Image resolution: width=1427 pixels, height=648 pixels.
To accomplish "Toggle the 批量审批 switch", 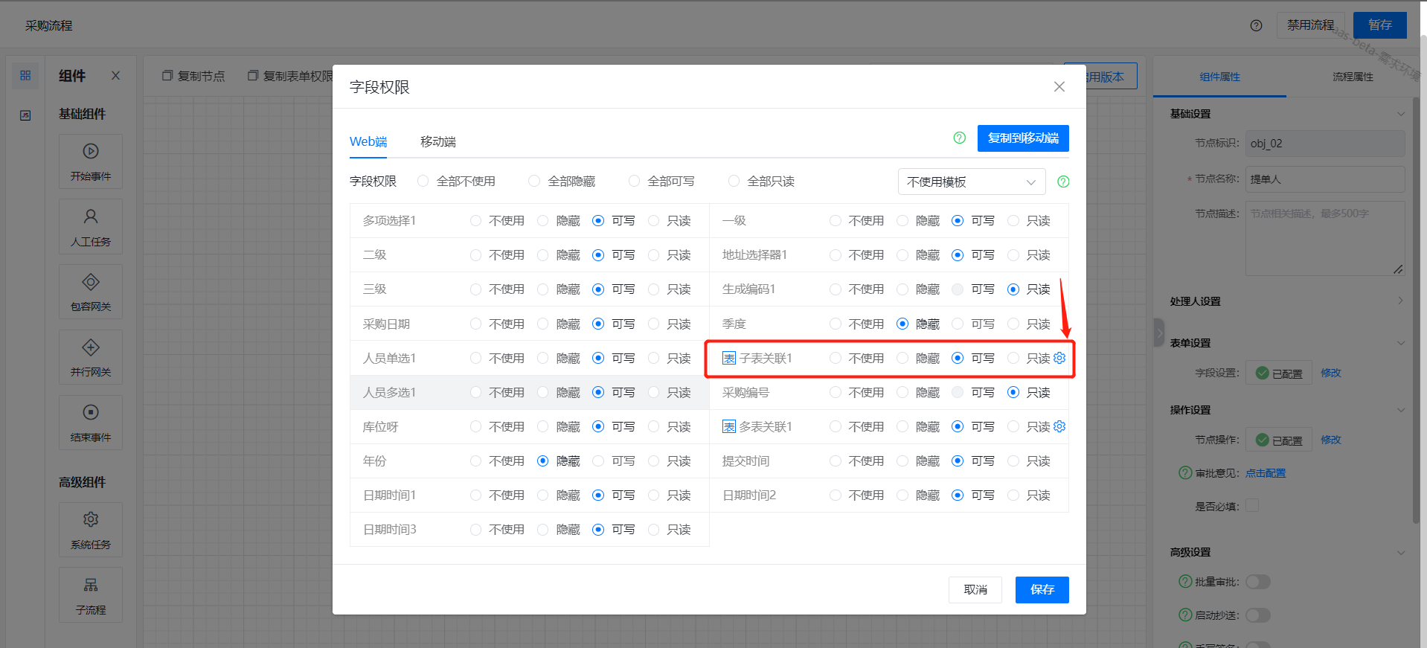I will point(1258,581).
